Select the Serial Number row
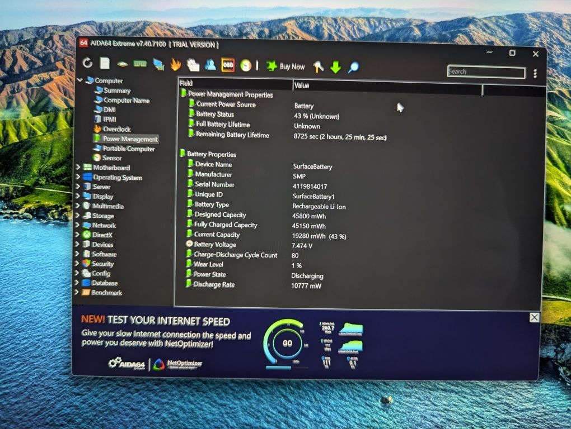This screenshot has height=429, width=571. pos(257,185)
